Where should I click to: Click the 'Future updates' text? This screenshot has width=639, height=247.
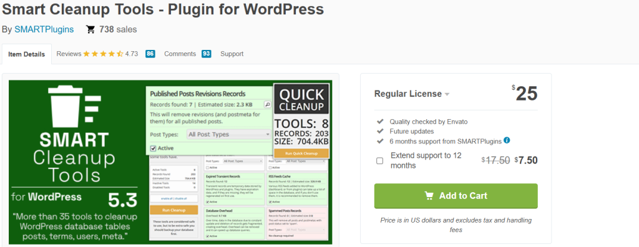click(412, 131)
